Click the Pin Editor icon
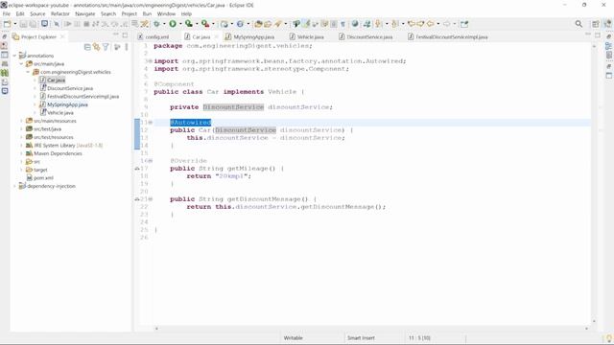This screenshot has height=345, width=614. tap(464, 24)
